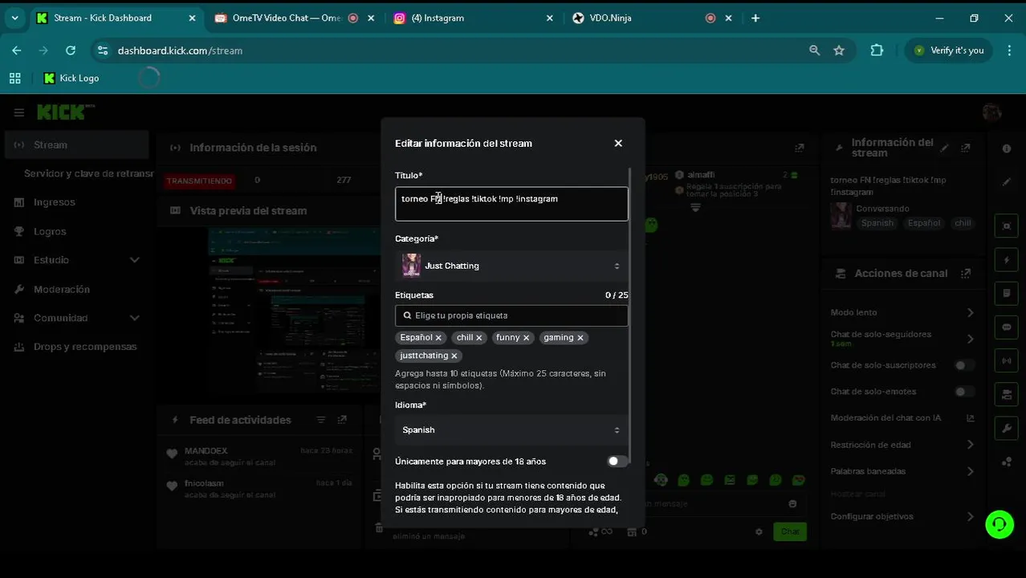
Task: Click fnicolasm in the activity feed
Action: (x=204, y=483)
